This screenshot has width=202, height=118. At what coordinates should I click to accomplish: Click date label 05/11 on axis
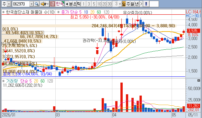tap(193, 115)
